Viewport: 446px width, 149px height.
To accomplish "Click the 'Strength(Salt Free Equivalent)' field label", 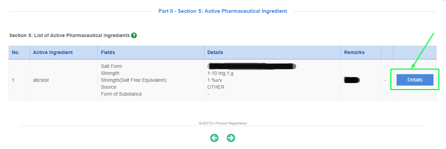I will pyautogui.click(x=134, y=80).
